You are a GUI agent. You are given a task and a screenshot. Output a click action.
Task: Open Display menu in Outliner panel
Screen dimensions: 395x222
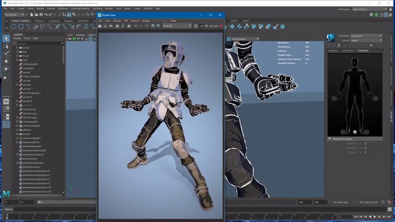click(17, 38)
